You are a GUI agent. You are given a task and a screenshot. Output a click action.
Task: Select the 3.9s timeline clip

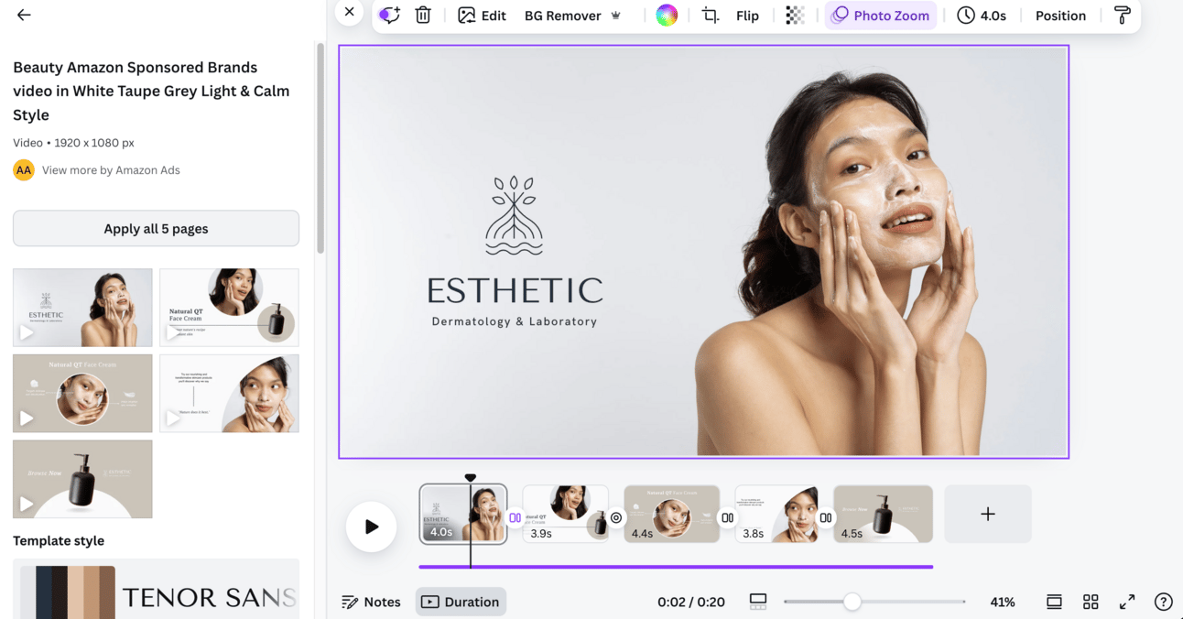566,514
